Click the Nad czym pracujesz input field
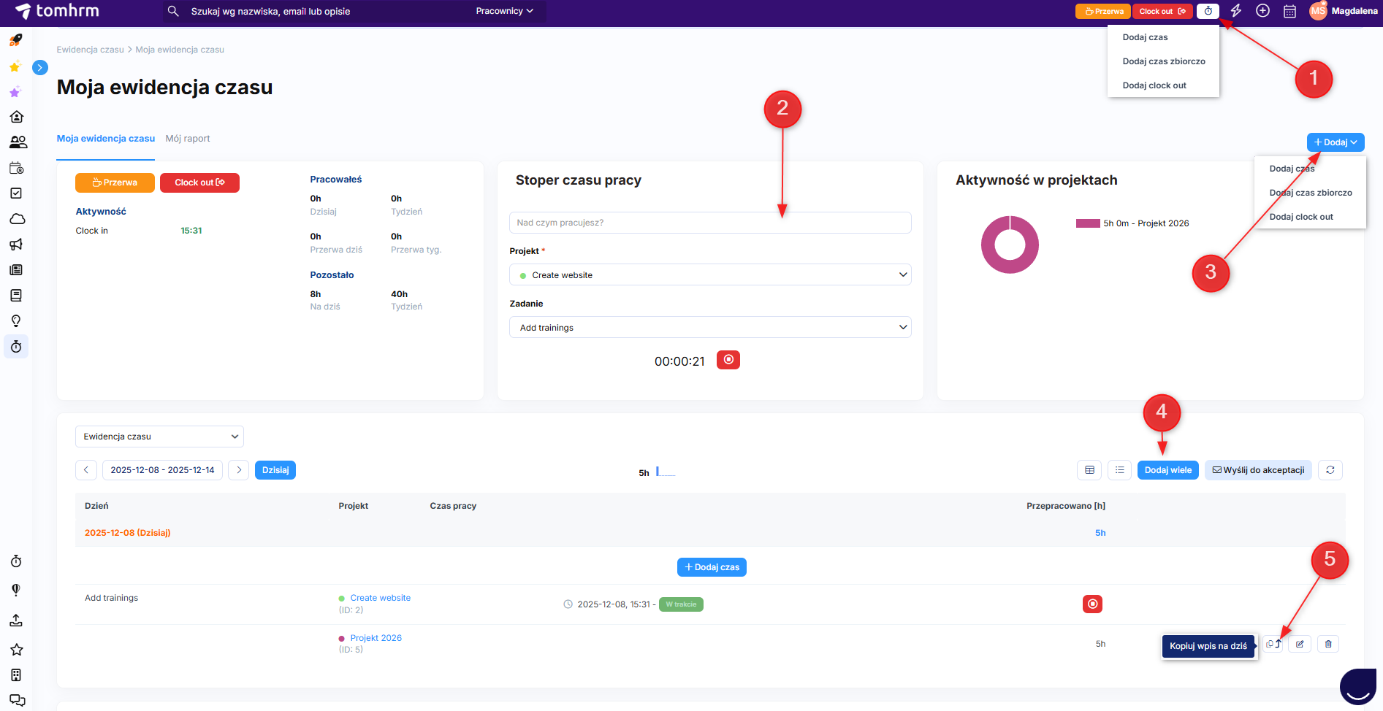Image resolution: width=1383 pixels, height=711 pixels. coord(709,223)
